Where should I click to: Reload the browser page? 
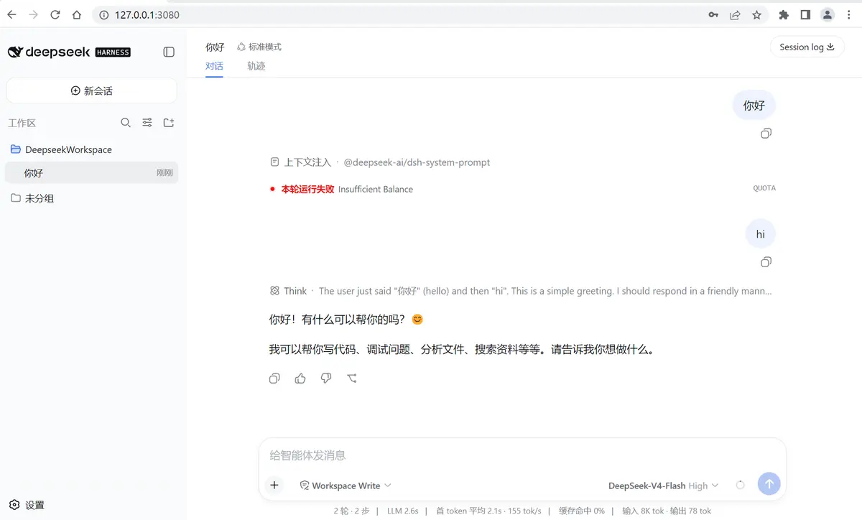click(x=55, y=14)
